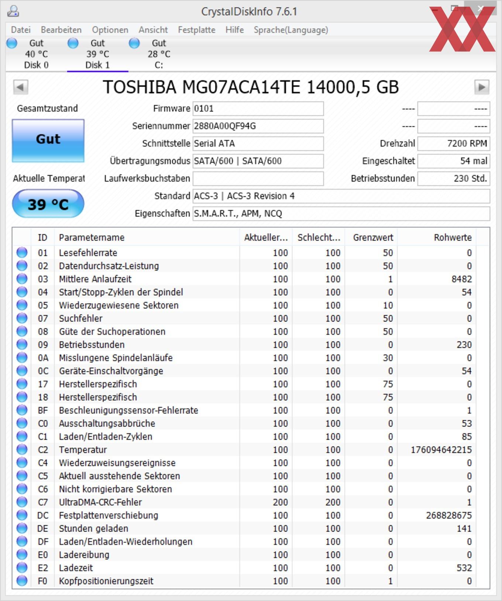Open the Datei menu
This screenshot has height=601, width=502.
21,30
